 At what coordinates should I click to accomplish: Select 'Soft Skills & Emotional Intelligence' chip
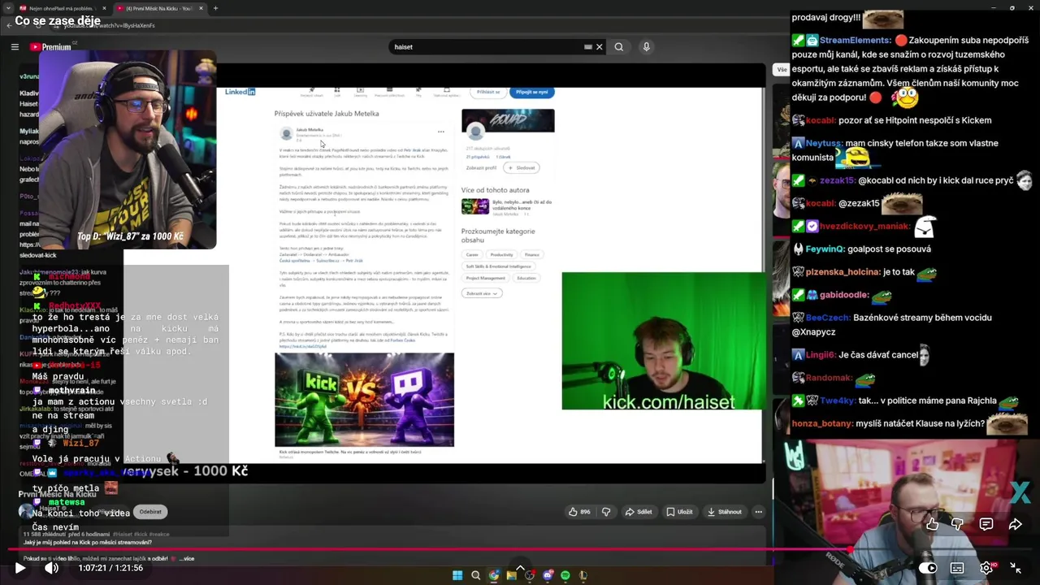coord(498,266)
